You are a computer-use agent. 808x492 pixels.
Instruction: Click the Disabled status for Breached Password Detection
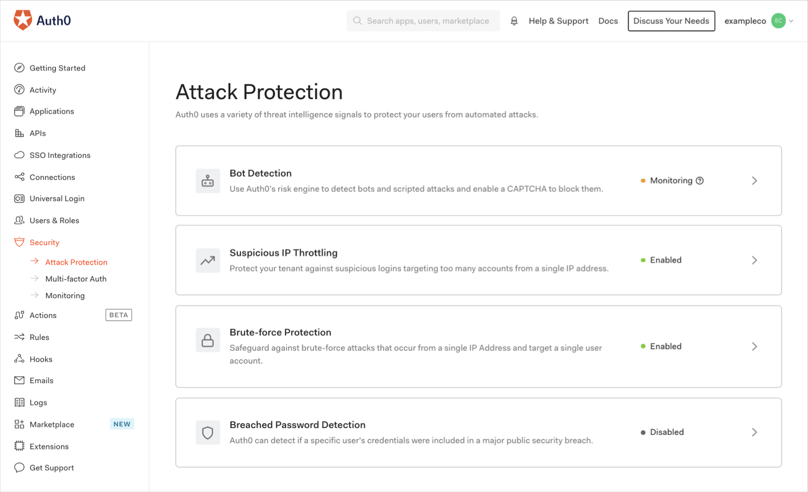(667, 432)
